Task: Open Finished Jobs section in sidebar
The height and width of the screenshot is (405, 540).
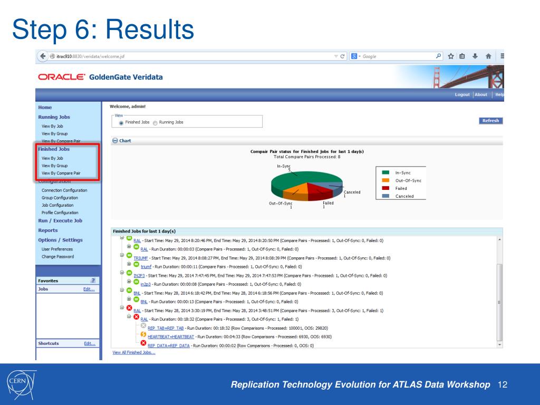Action: point(54,149)
